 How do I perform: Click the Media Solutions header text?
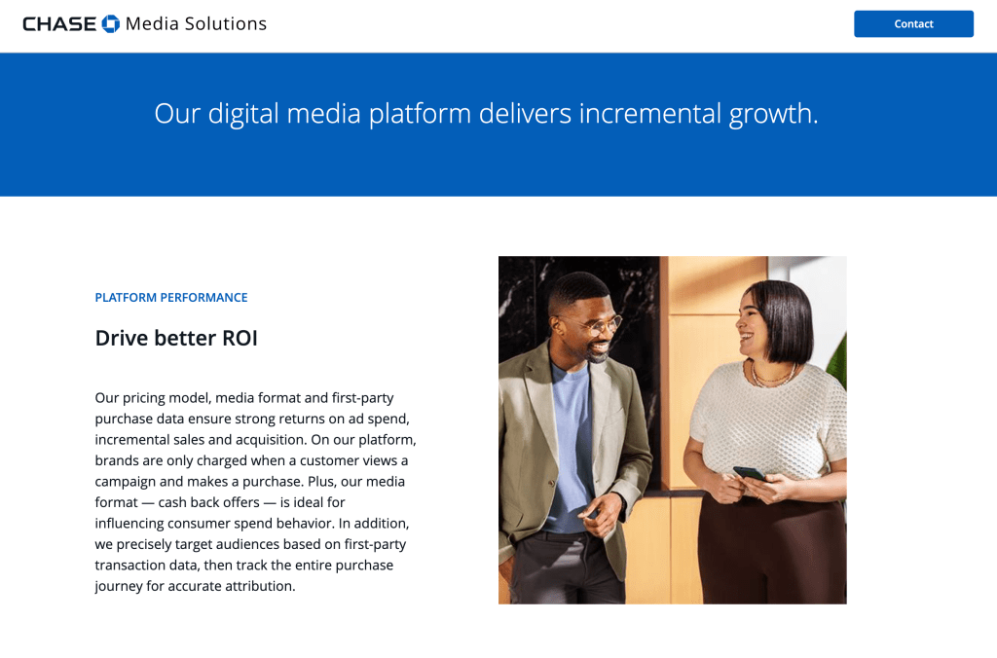(x=196, y=23)
